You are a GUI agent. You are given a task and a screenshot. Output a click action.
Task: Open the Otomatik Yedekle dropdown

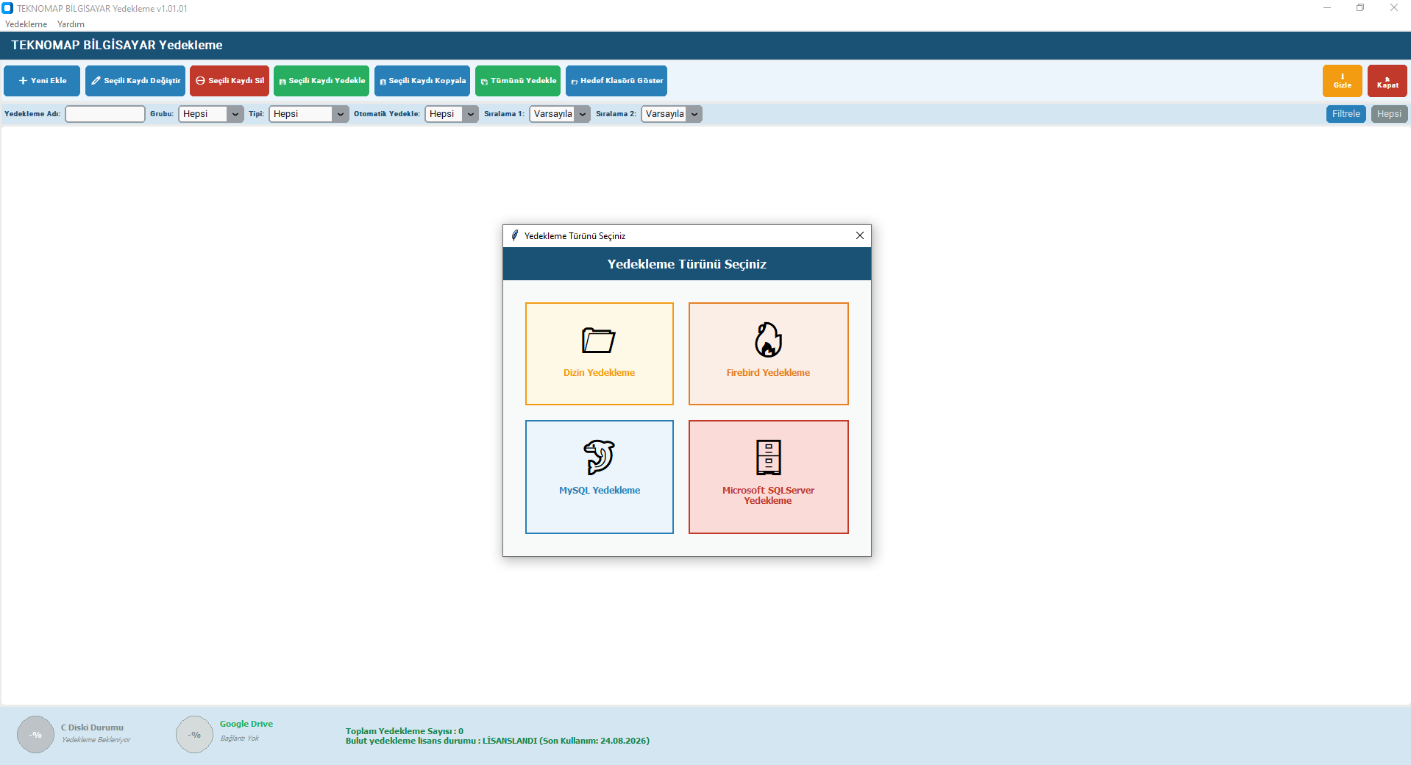point(452,114)
